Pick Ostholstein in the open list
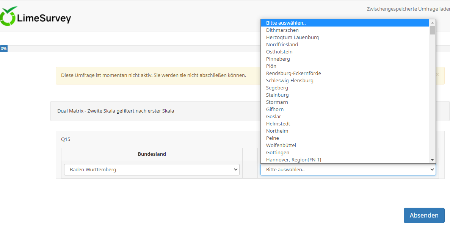450x227 pixels. tap(279, 52)
